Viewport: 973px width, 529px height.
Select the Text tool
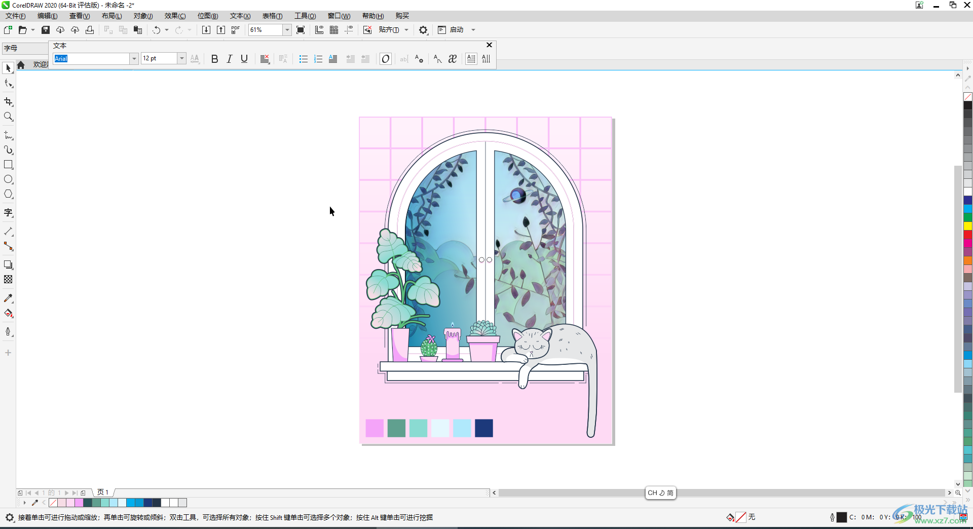(8, 213)
